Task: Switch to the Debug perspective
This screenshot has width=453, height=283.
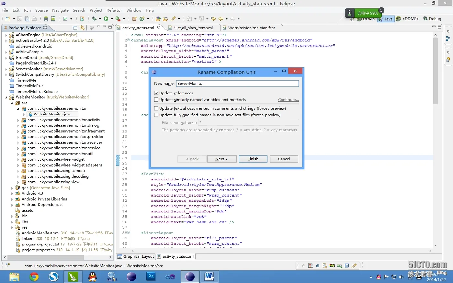Action: click(432, 19)
